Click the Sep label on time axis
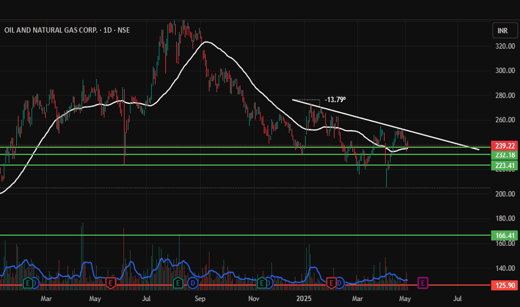520x307 pixels. coord(200,299)
